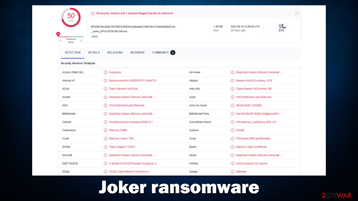Click Malicious (score: 100) detection
This screenshot has height=201, width=358.
point(121,138)
